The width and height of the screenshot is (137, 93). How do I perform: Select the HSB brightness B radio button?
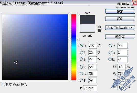click(81, 59)
